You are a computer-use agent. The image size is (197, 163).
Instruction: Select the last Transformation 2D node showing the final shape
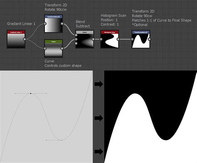click(x=141, y=39)
